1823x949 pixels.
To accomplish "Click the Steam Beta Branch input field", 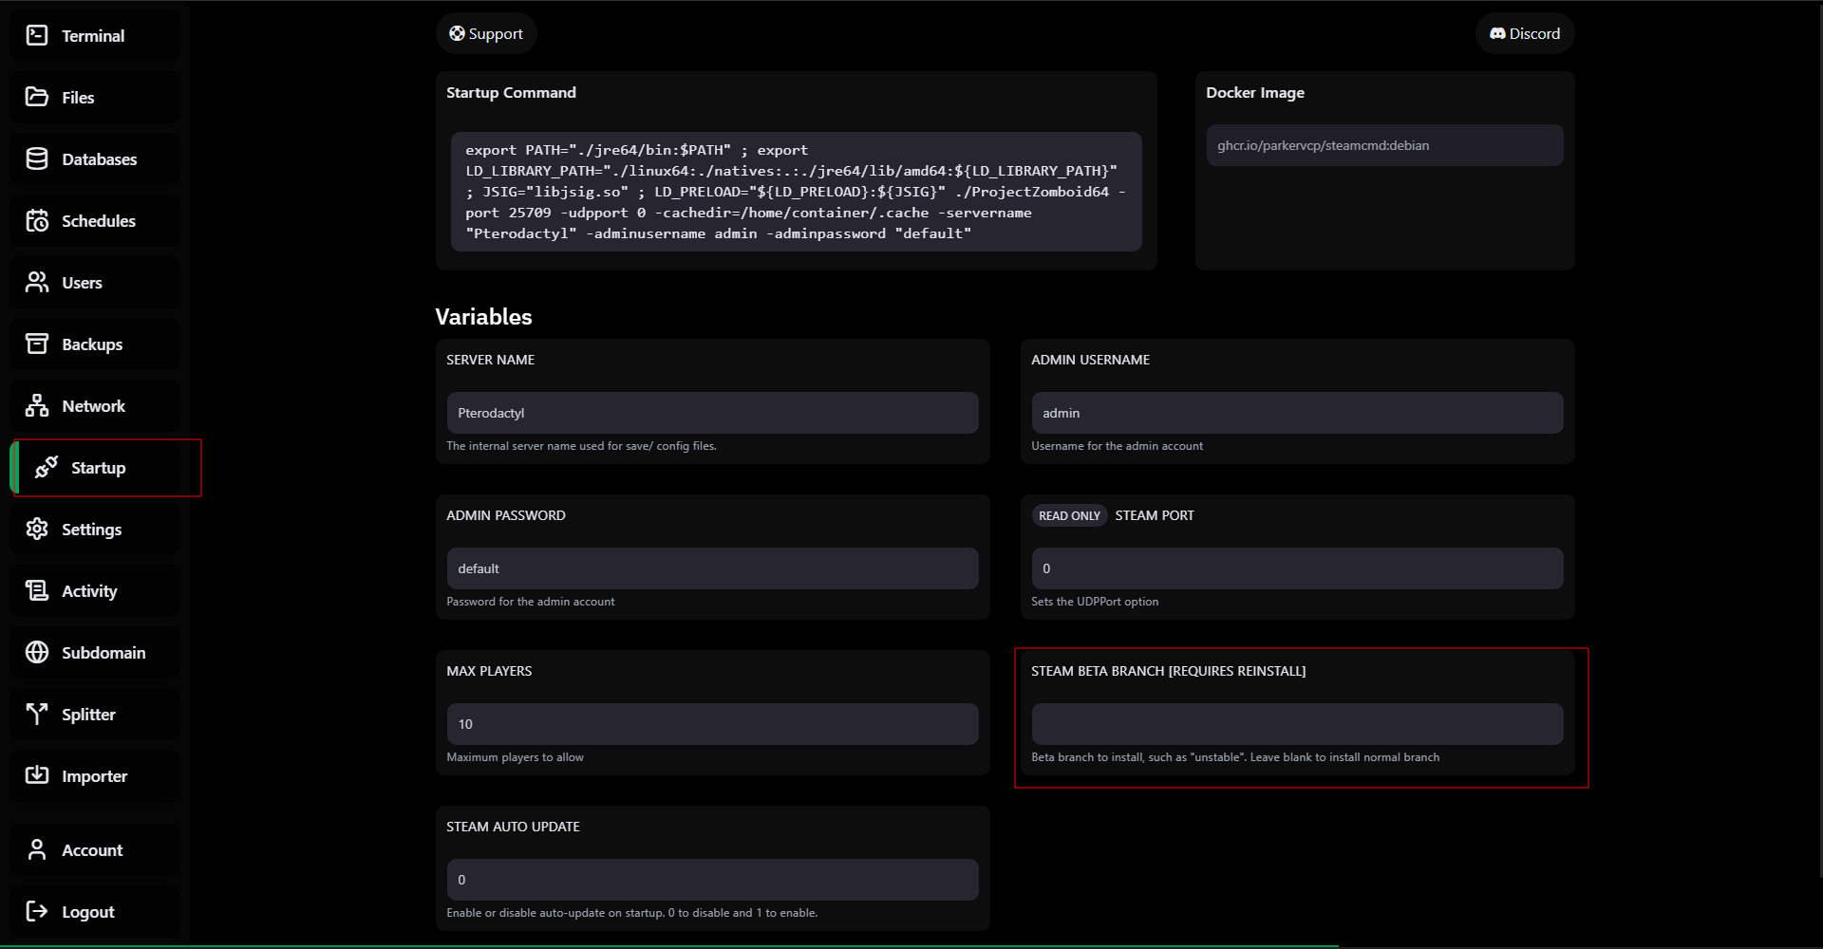I will point(1296,723).
